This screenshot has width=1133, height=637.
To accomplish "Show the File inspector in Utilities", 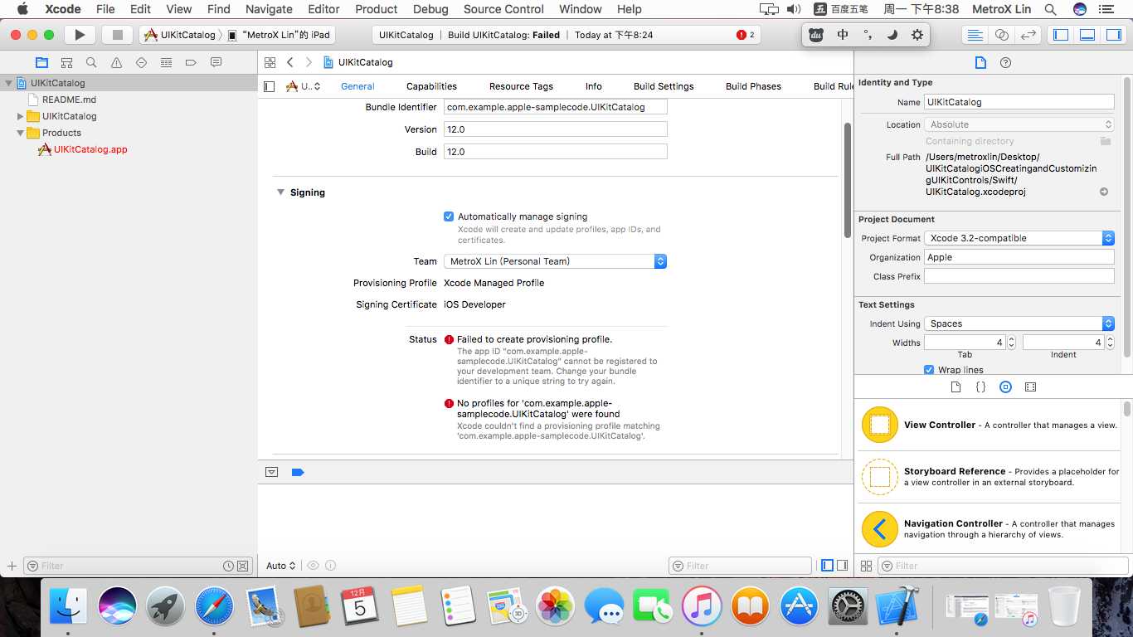I will click(980, 63).
